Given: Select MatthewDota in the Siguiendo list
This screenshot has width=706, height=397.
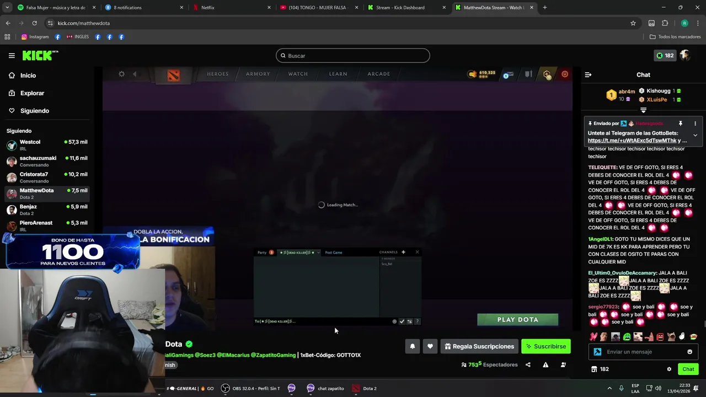Looking at the screenshot, I should [x=47, y=194].
